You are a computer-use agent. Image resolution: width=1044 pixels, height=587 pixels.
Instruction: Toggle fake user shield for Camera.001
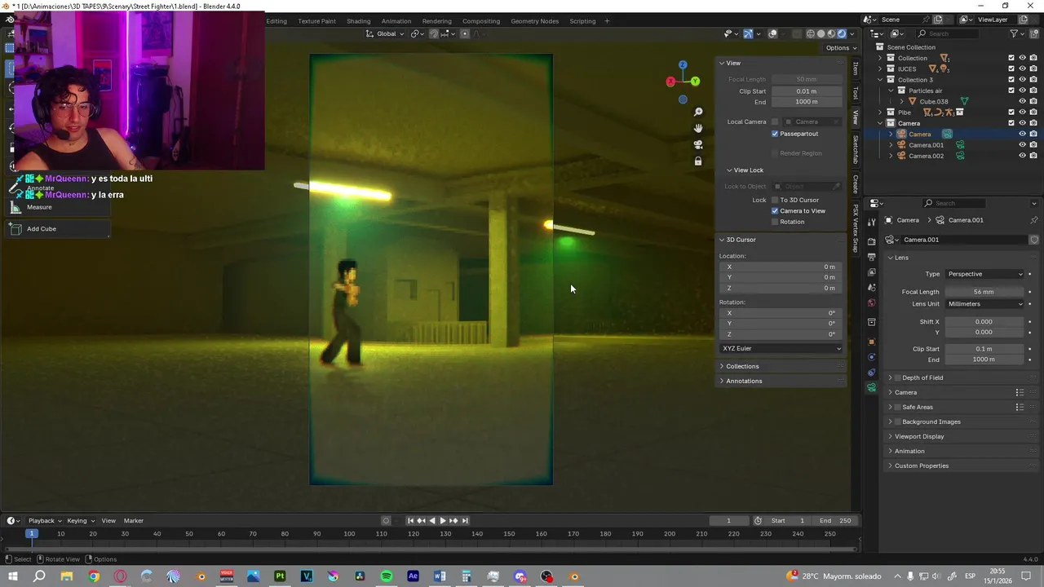pos(1033,240)
